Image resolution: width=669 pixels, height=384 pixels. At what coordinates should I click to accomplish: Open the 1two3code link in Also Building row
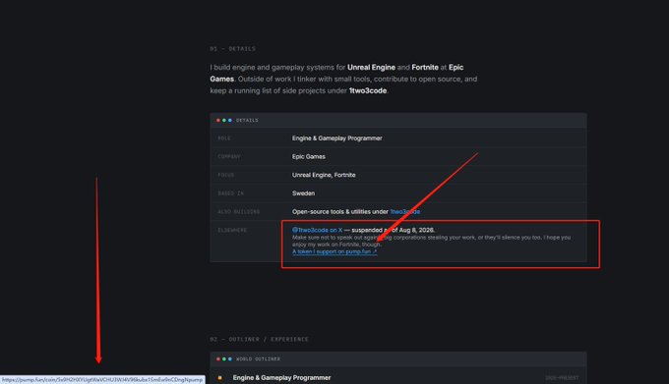tap(405, 211)
